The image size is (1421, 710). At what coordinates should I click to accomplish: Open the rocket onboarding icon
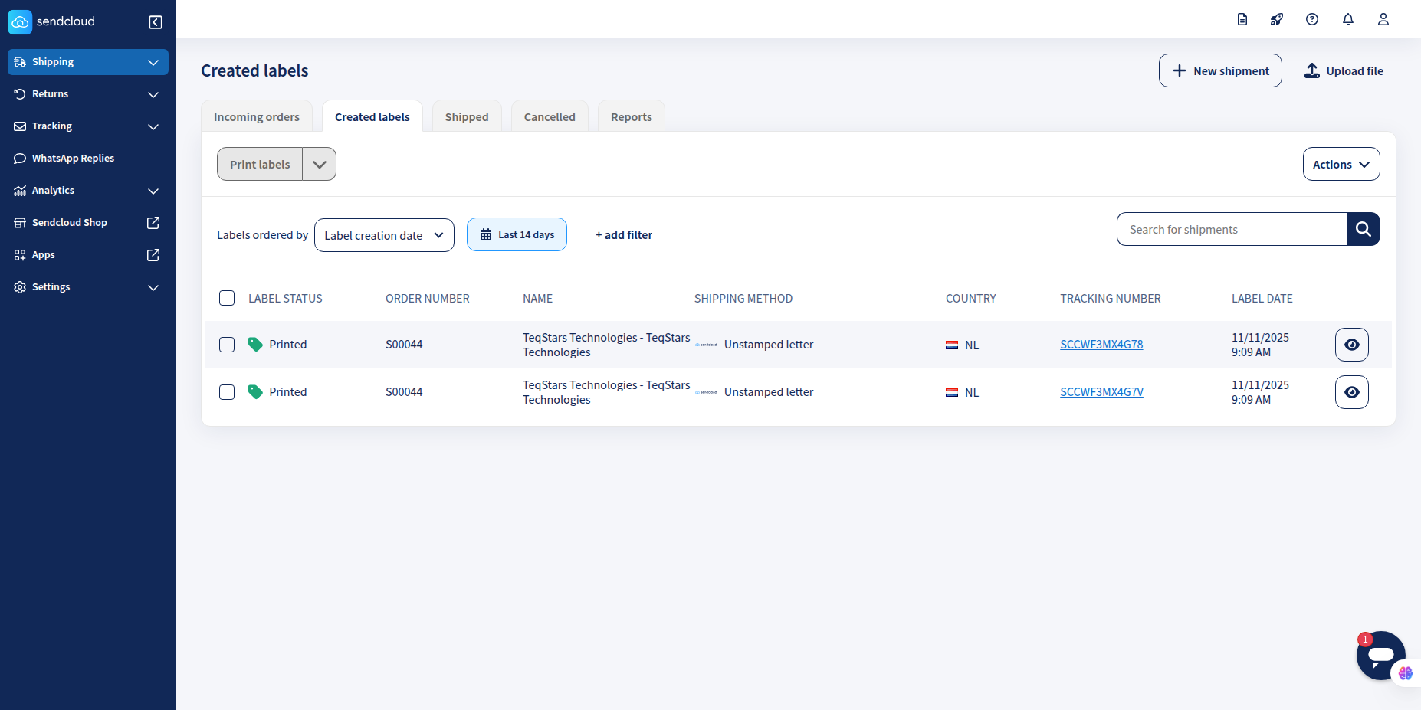1277,19
